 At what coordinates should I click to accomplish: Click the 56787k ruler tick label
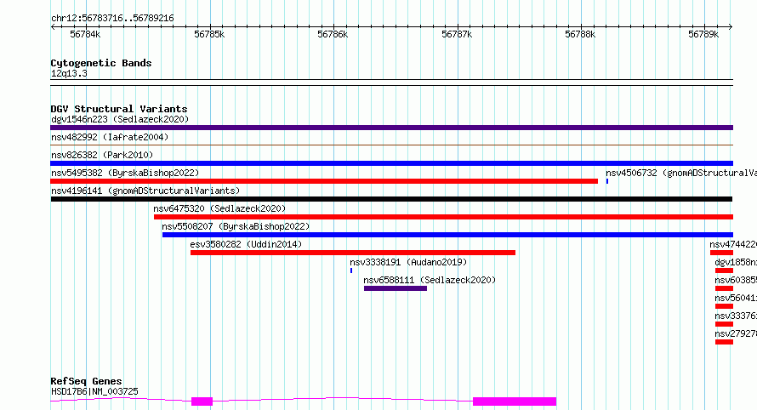pos(457,34)
